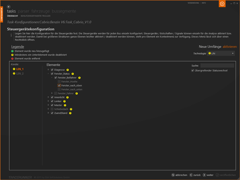Click the info icon beside description text
Image resolution: width=240 pixels, height=180 pixels.
[x=11, y=35]
